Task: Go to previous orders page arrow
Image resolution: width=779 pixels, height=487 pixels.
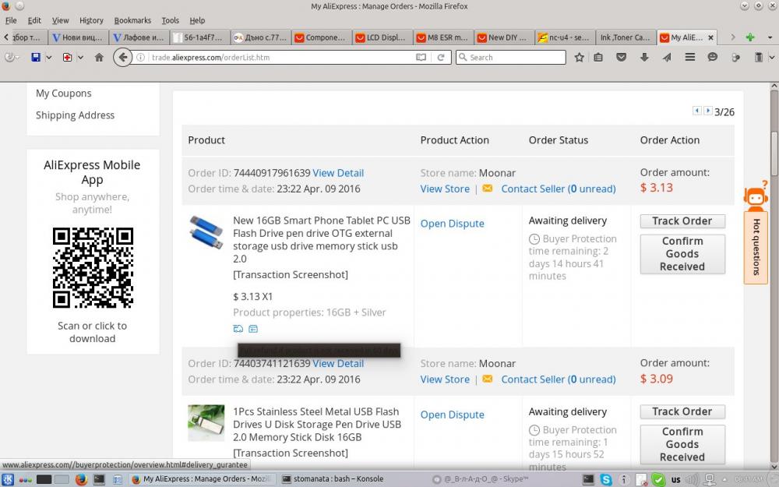Action: pos(697,111)
